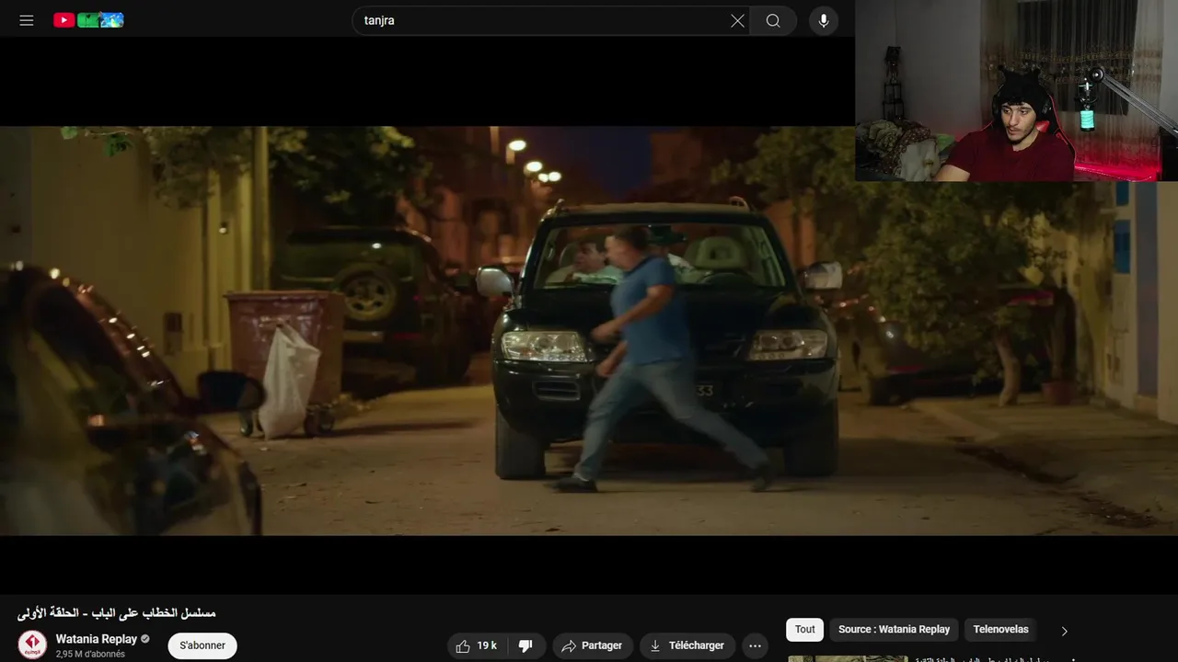1178x662 pixels.
Task: Download the video with Télécharger
Action: 687,645
